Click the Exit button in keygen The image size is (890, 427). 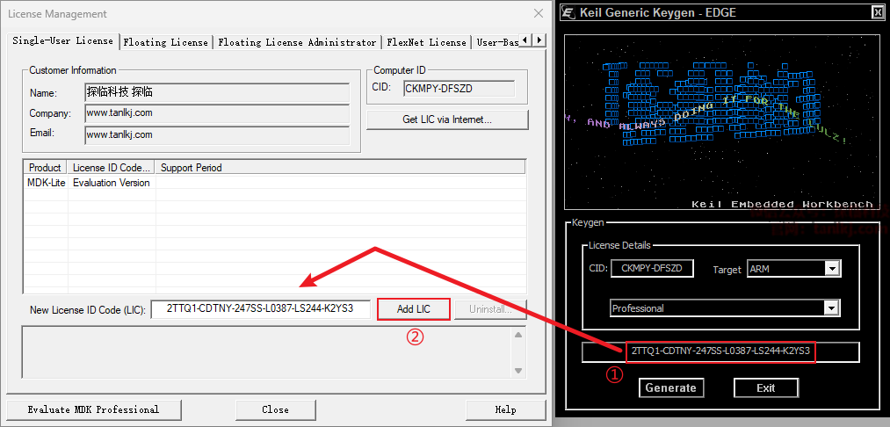[766, 387]
